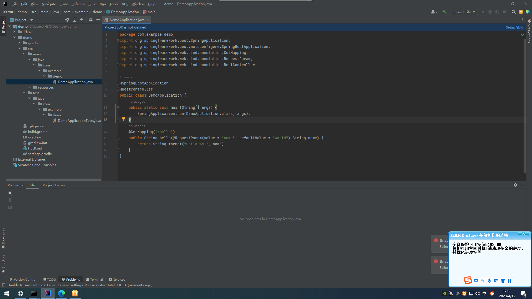Collapse root demo project node
The height and width of the screenshot is (299, 532).
point(9,26)
